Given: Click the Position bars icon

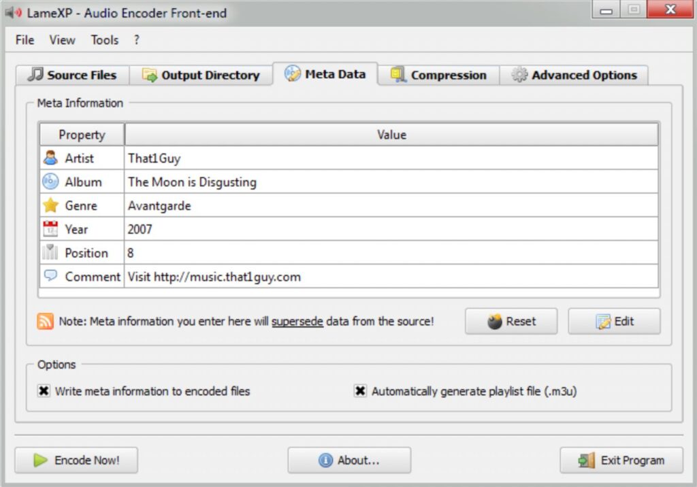Looking at the screenshot, I should tap(50, 252).
